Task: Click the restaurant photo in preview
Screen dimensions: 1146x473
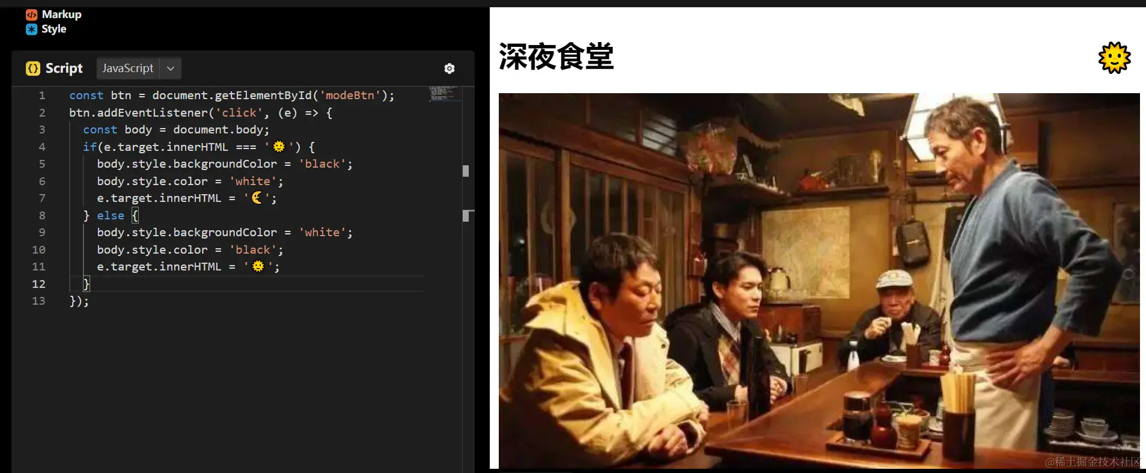Action: click(819, 281)
